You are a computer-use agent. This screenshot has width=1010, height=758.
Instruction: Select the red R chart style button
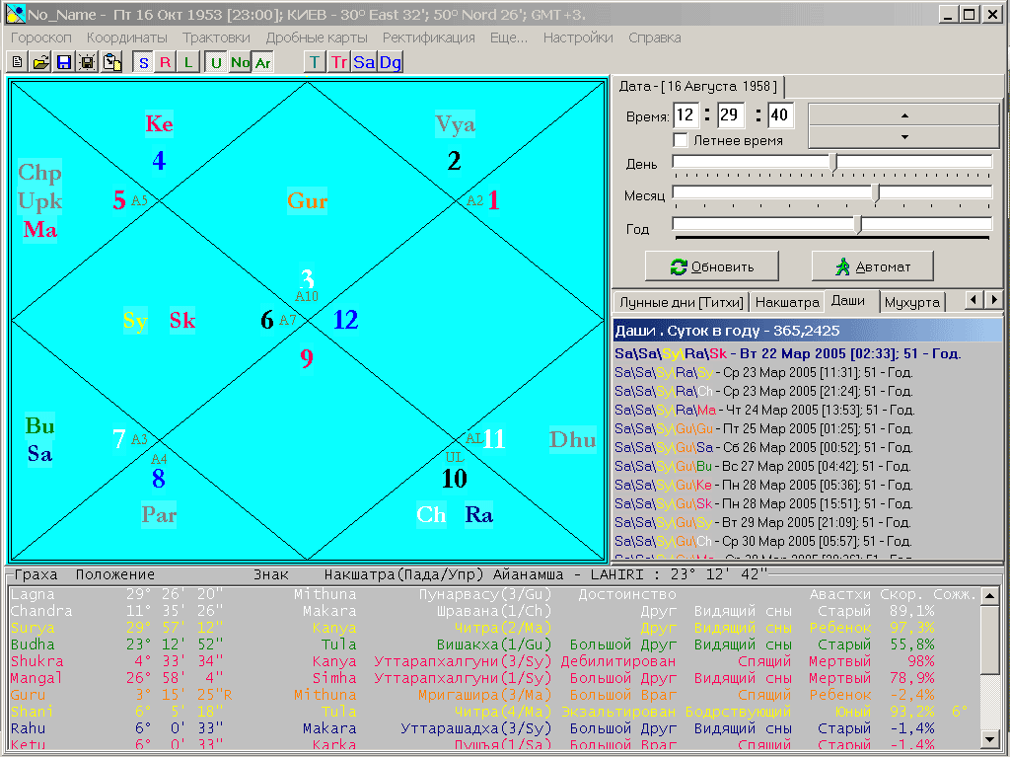[x=166, y=62]
